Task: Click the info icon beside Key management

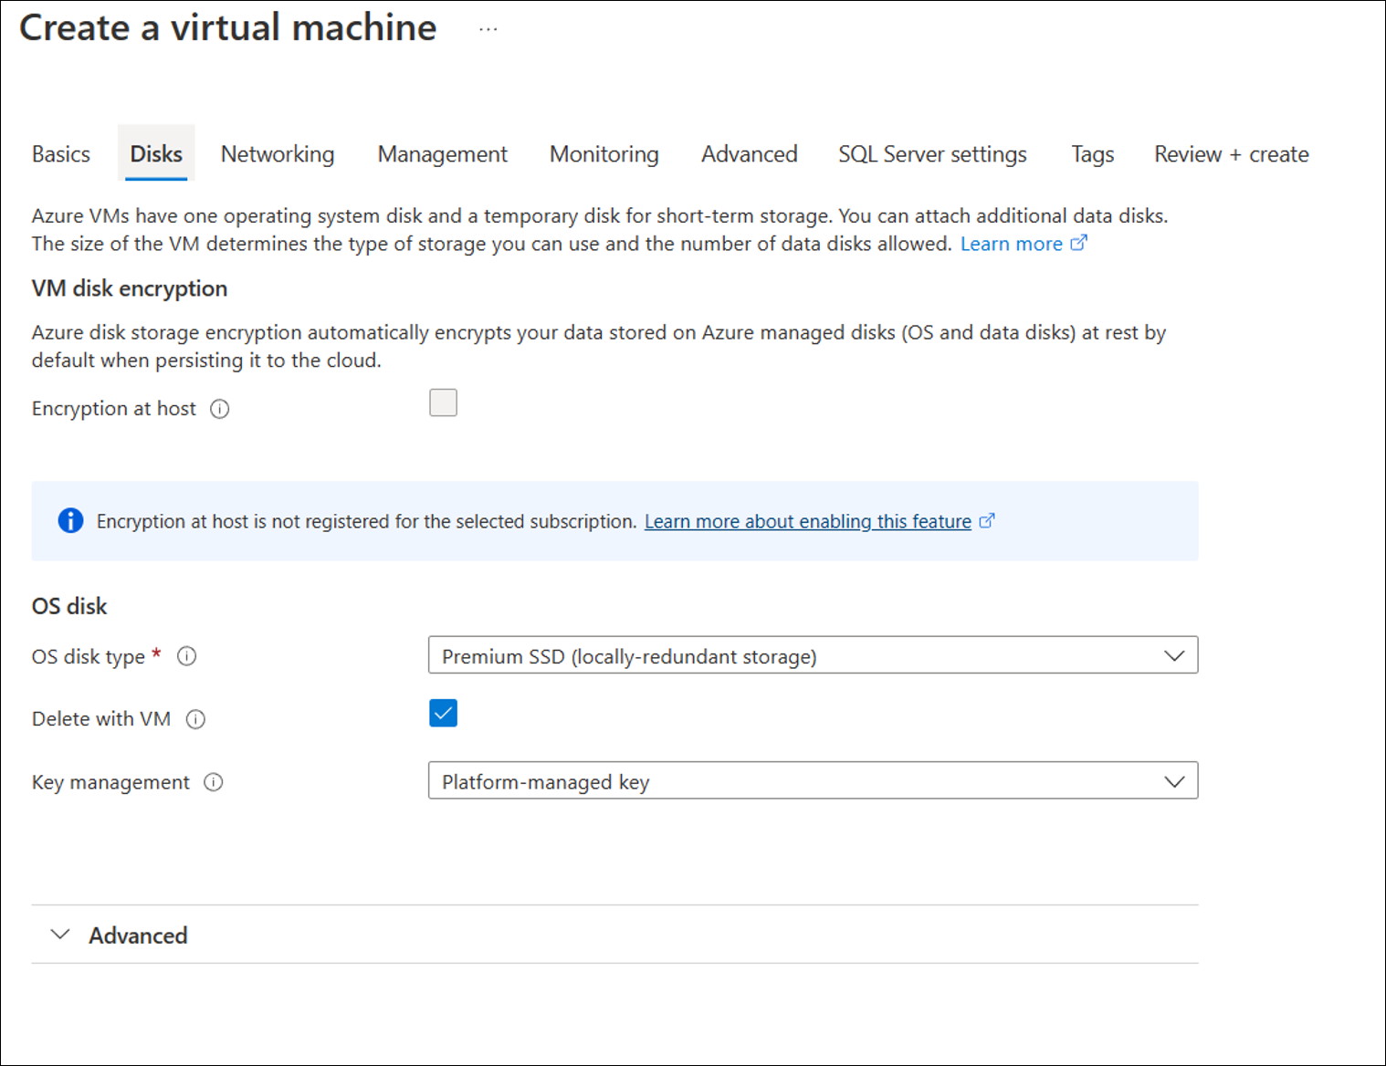Action: pos(214,782)
